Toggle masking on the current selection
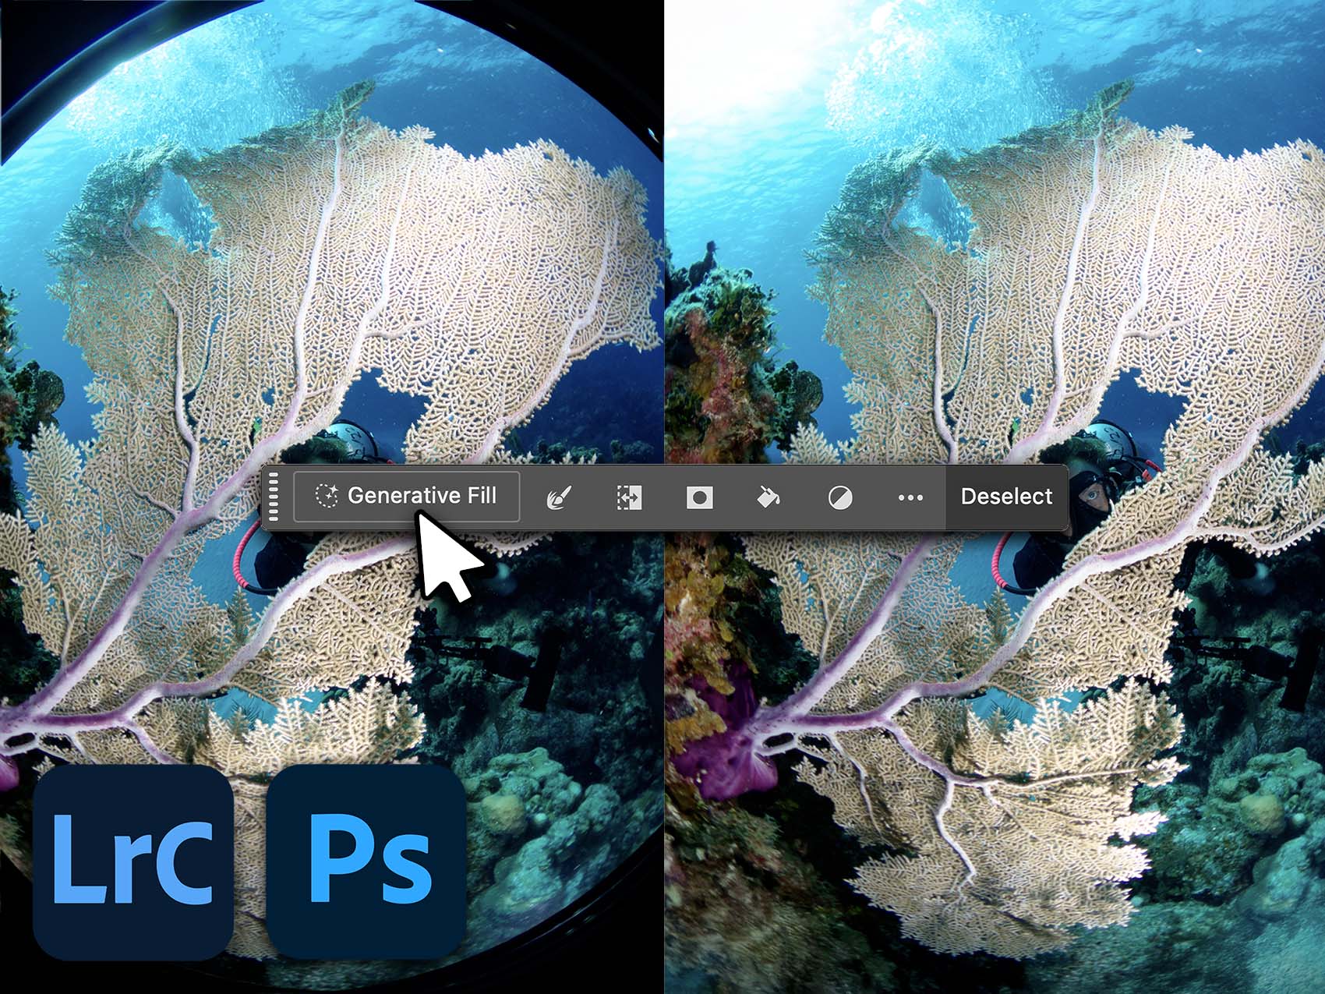 point(699,497)
